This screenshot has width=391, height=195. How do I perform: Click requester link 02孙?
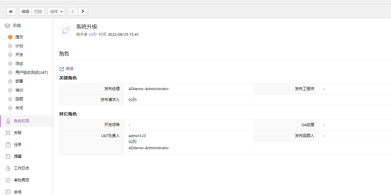93,35
